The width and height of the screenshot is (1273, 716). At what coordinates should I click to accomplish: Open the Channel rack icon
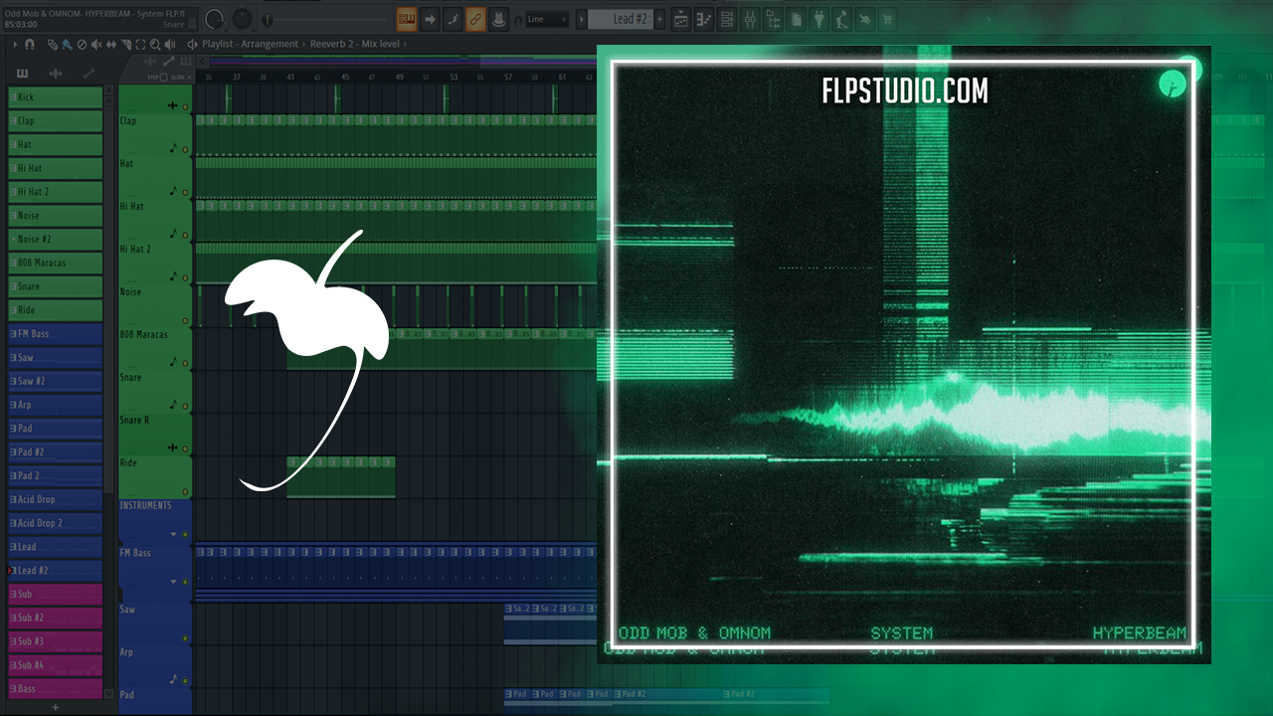(x=727, y=19)
